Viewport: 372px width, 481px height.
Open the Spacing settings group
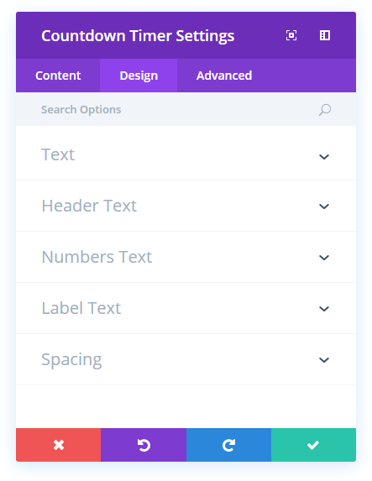pyautogui.click(x=186, y=359)
